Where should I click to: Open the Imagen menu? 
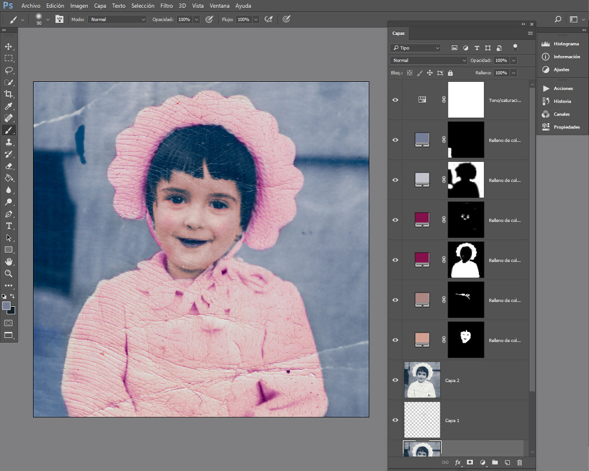pyautogui.click(x=79, y=5)
